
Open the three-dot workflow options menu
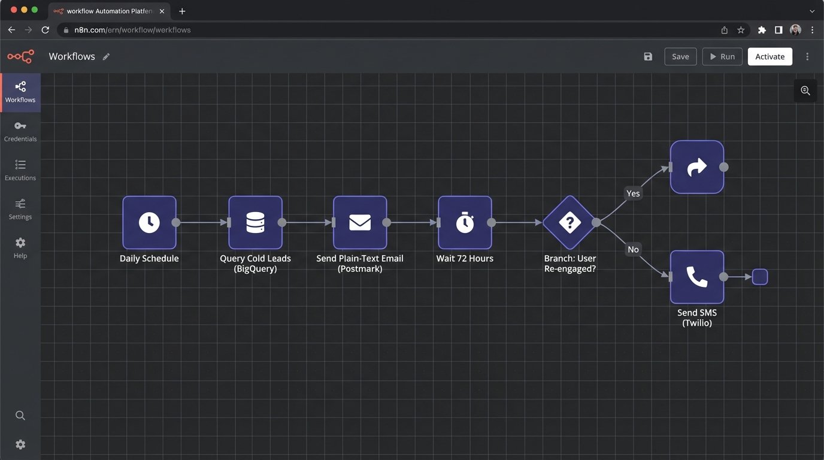coord(807,56)
